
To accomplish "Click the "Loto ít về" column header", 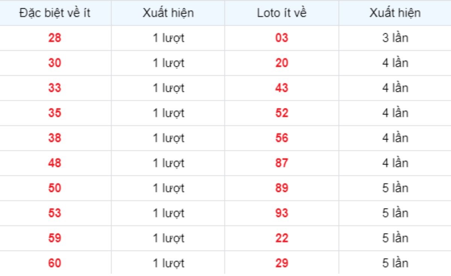I will (x=281, y=13).
